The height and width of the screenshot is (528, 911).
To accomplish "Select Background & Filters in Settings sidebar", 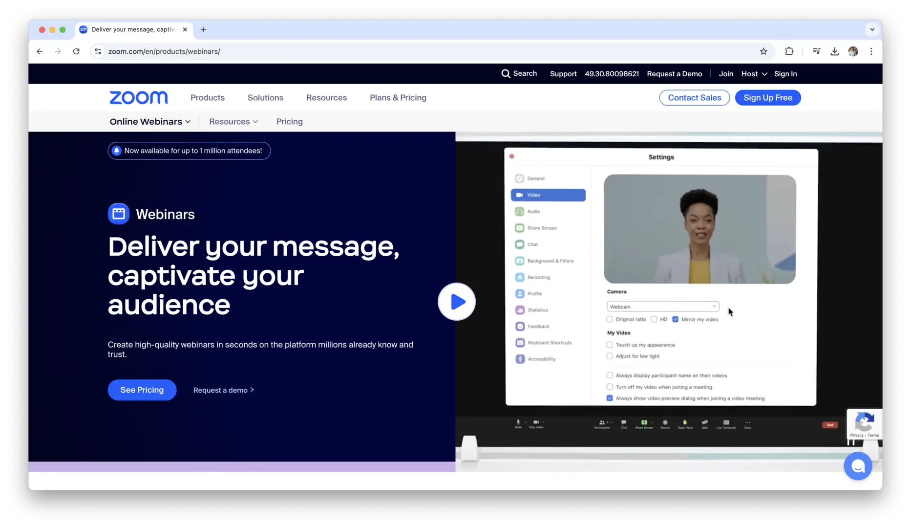I will tap(548, 261).
